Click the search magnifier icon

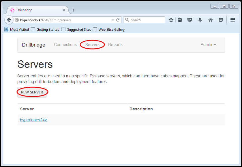tap(127, 20)
